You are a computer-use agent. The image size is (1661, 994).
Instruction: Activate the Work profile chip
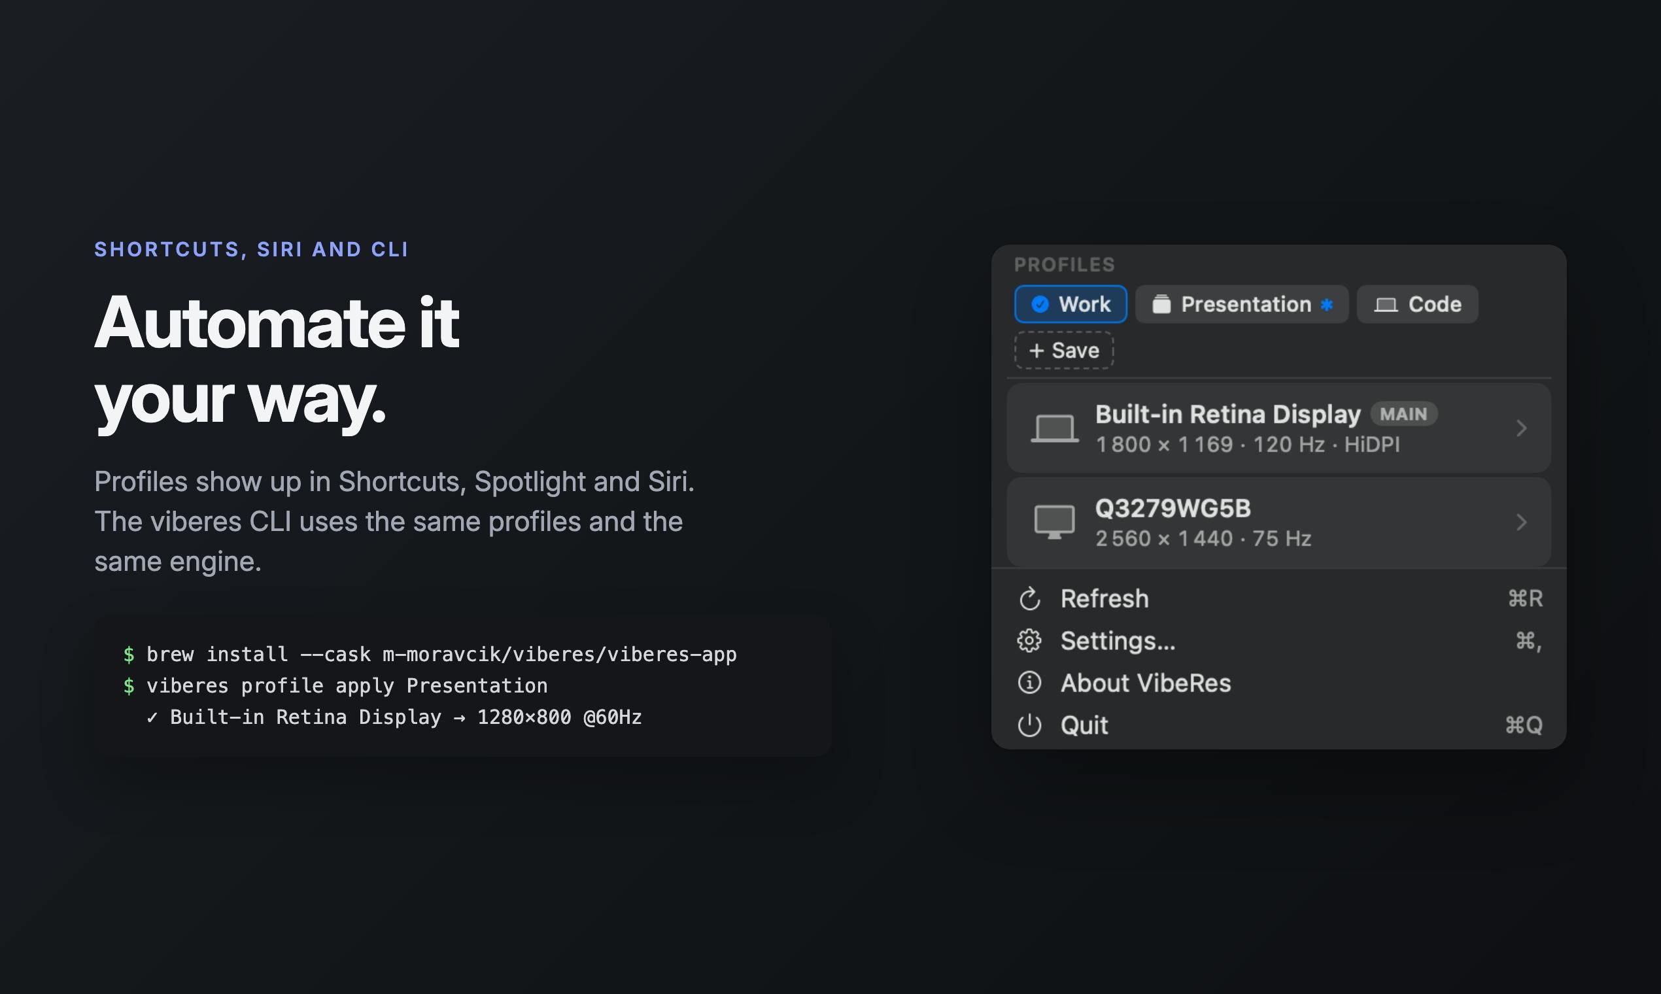tap(1070, 304)
